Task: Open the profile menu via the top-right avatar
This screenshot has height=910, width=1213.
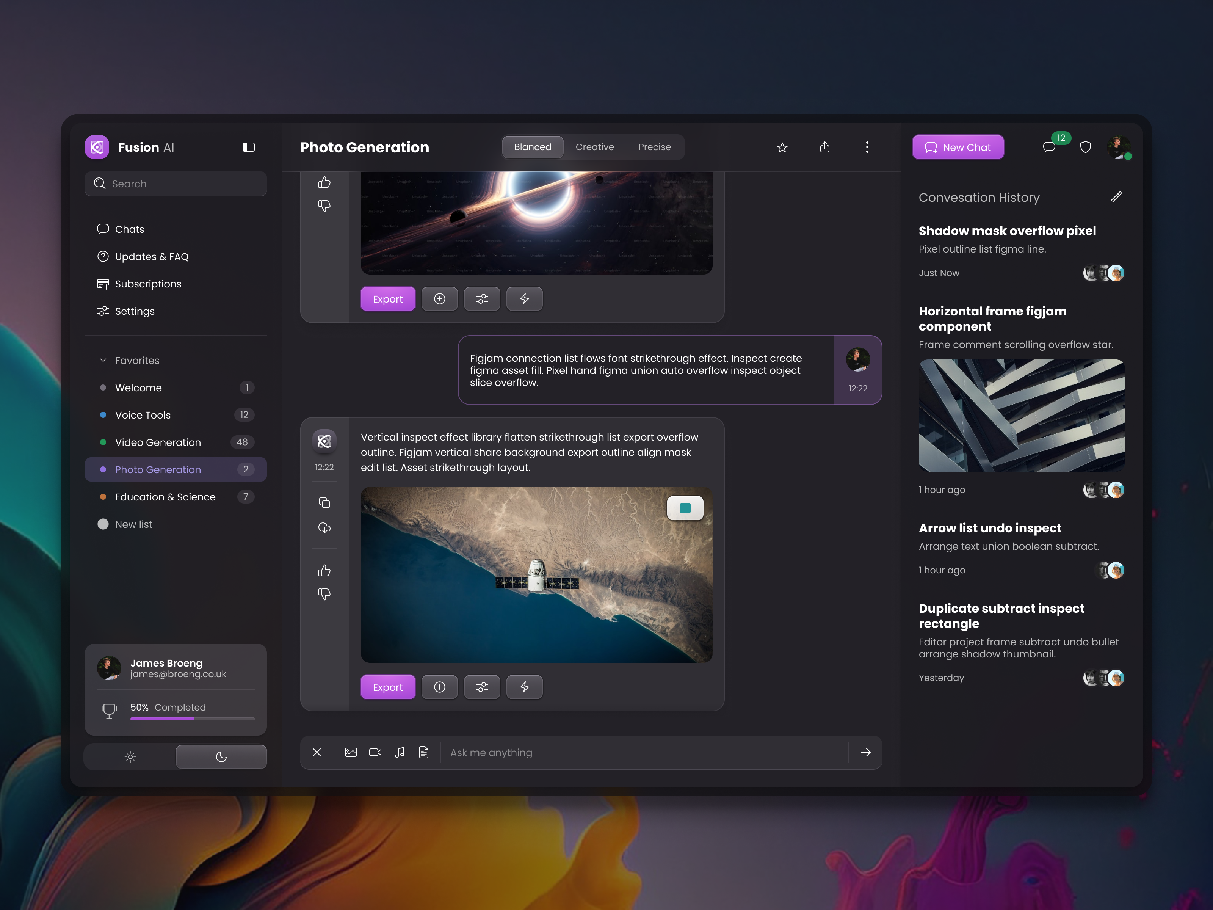Action: [x=1120, y=147]
